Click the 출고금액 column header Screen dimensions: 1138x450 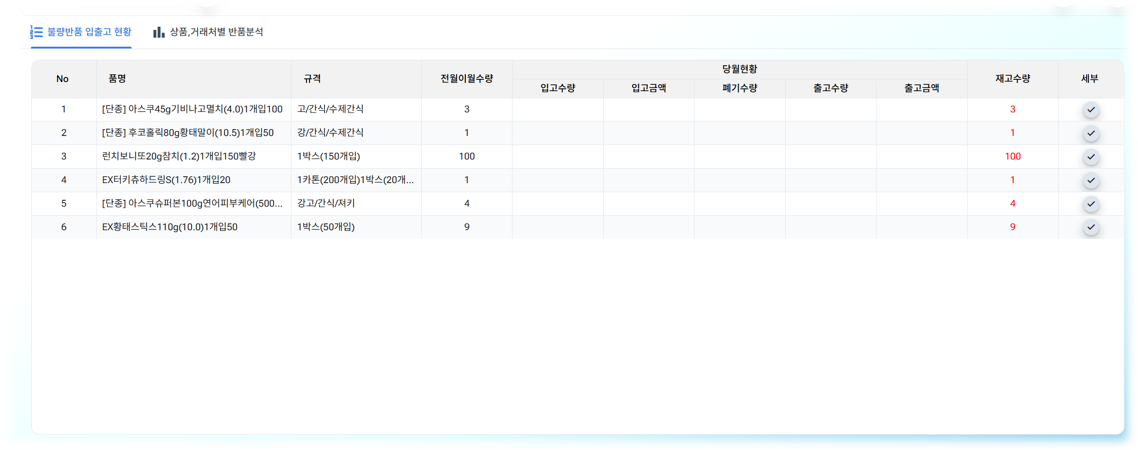pyautogui.click(x=921, y=88)
